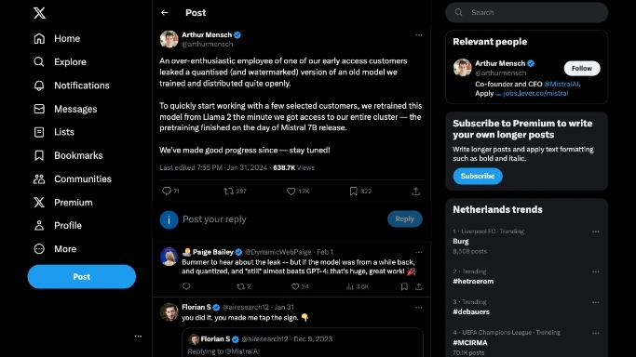Screen dimensions: 636x357
Task: Go back using the arrow icon
Action: pos(164,12)
